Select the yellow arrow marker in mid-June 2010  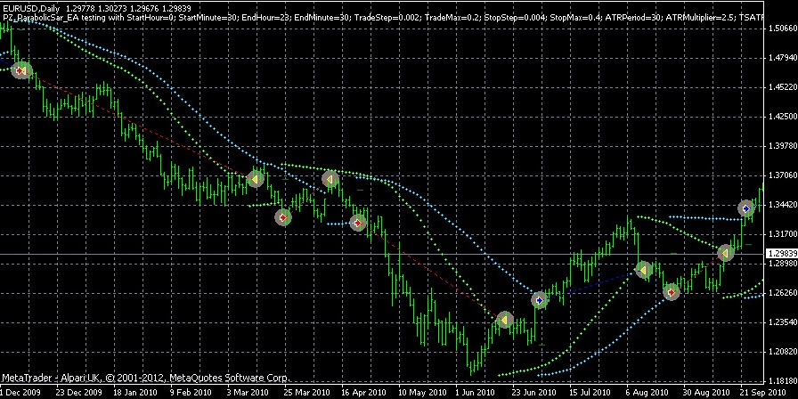(504, 319)
